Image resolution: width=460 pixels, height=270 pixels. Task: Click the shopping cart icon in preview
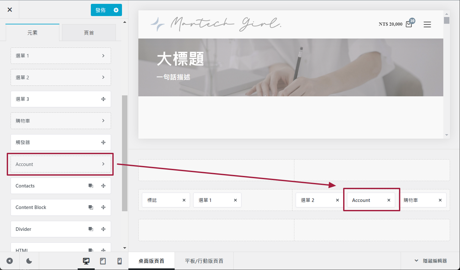click(x=409, y=24)
